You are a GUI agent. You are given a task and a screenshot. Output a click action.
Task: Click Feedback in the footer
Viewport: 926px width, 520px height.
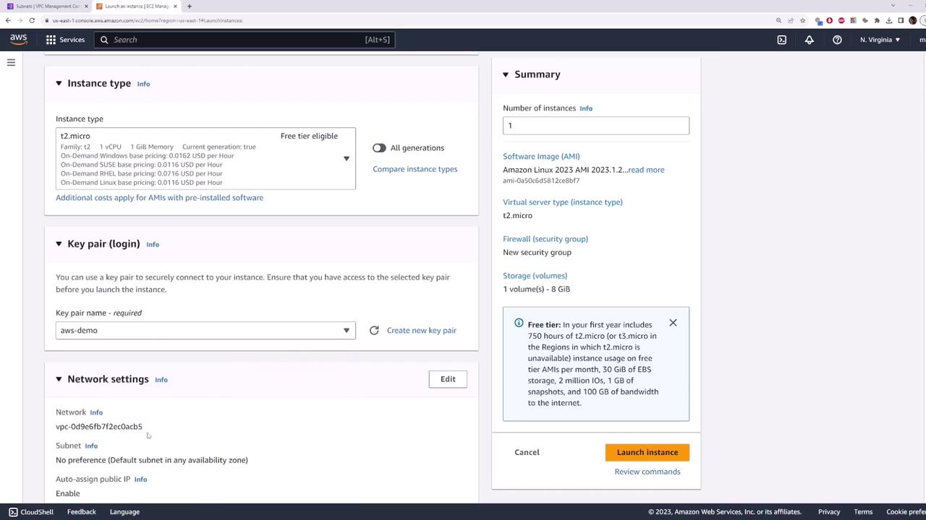(x=82, y=512)
